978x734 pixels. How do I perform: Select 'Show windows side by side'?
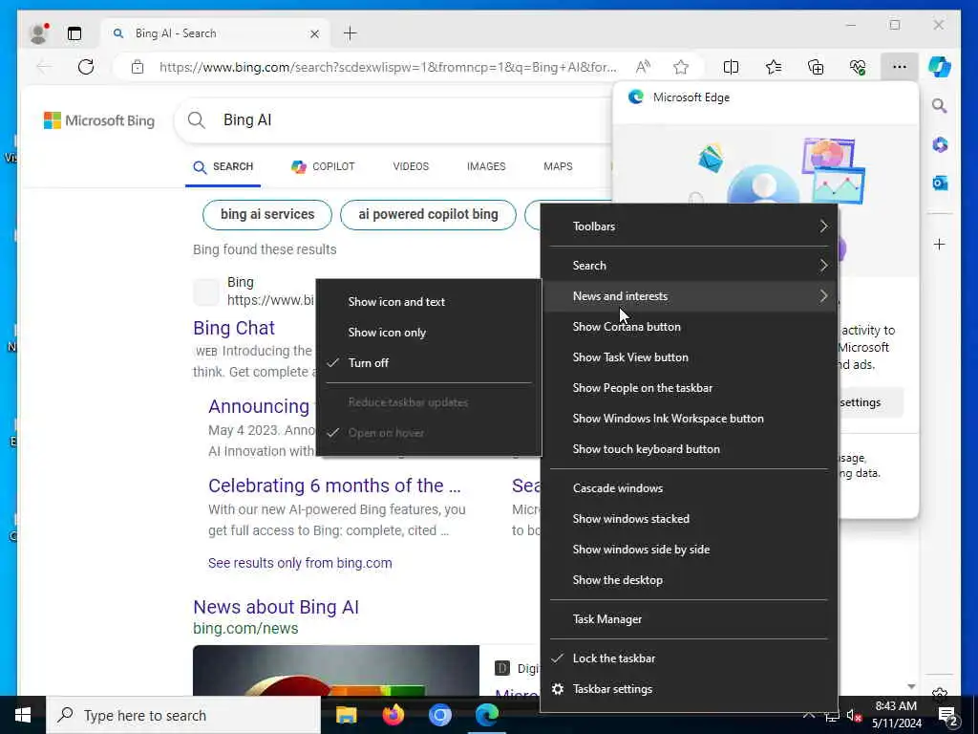[689, 550]
